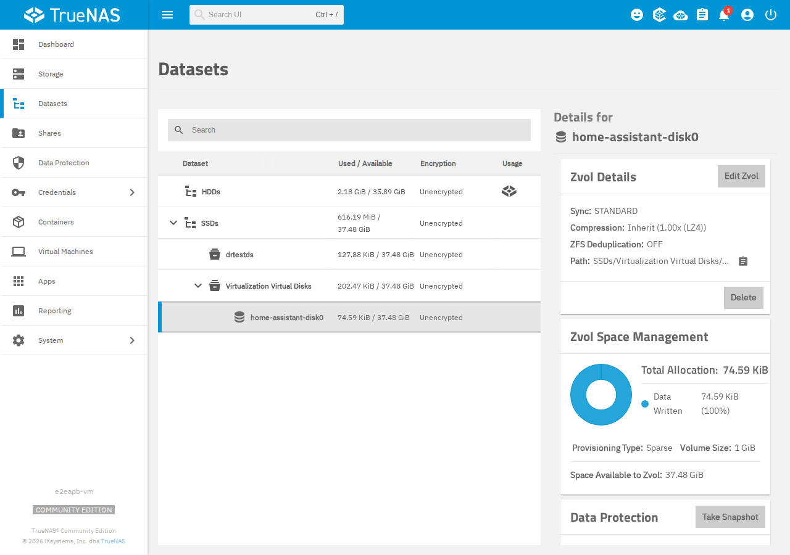Go to the Storage page

click(x=74, y=74)
